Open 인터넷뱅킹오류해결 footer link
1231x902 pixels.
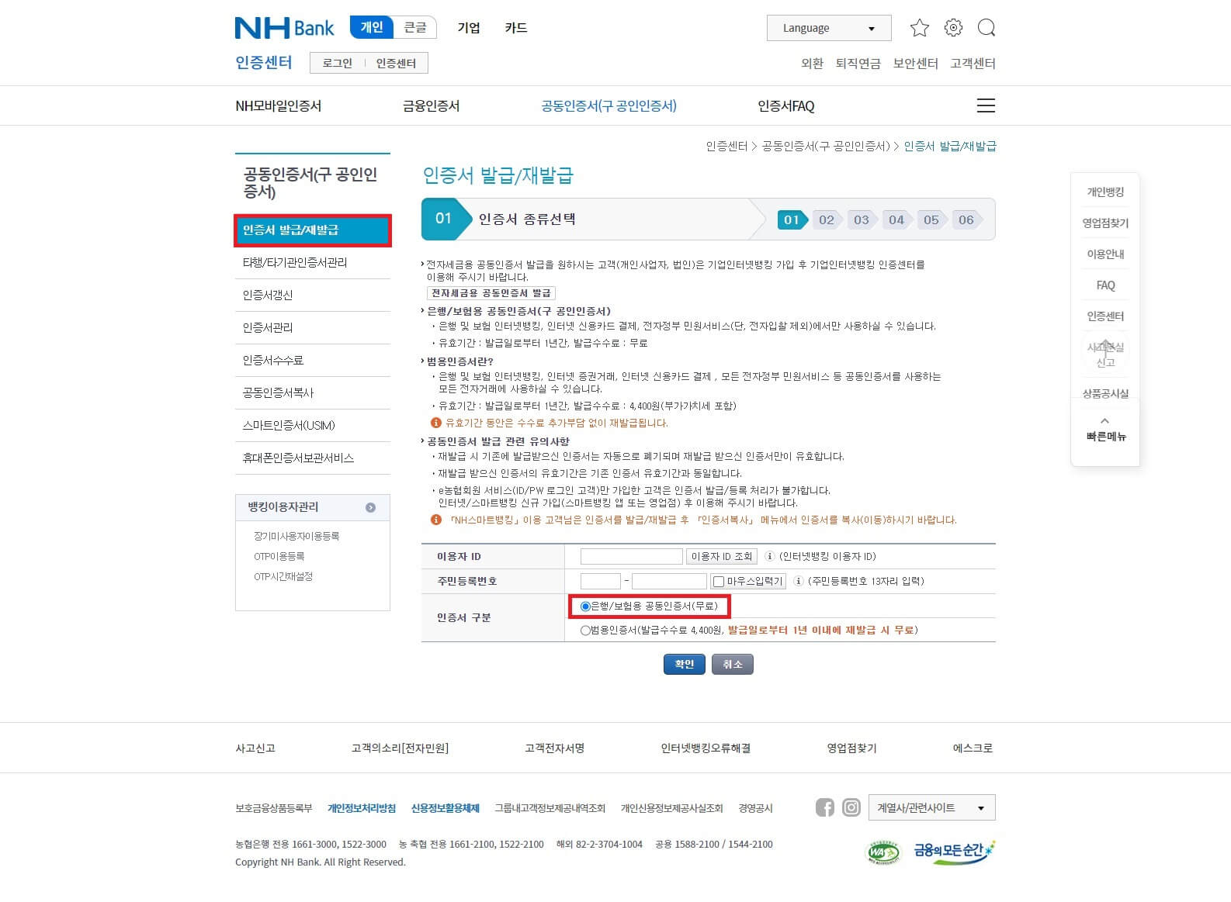click(x=706, y=748)
